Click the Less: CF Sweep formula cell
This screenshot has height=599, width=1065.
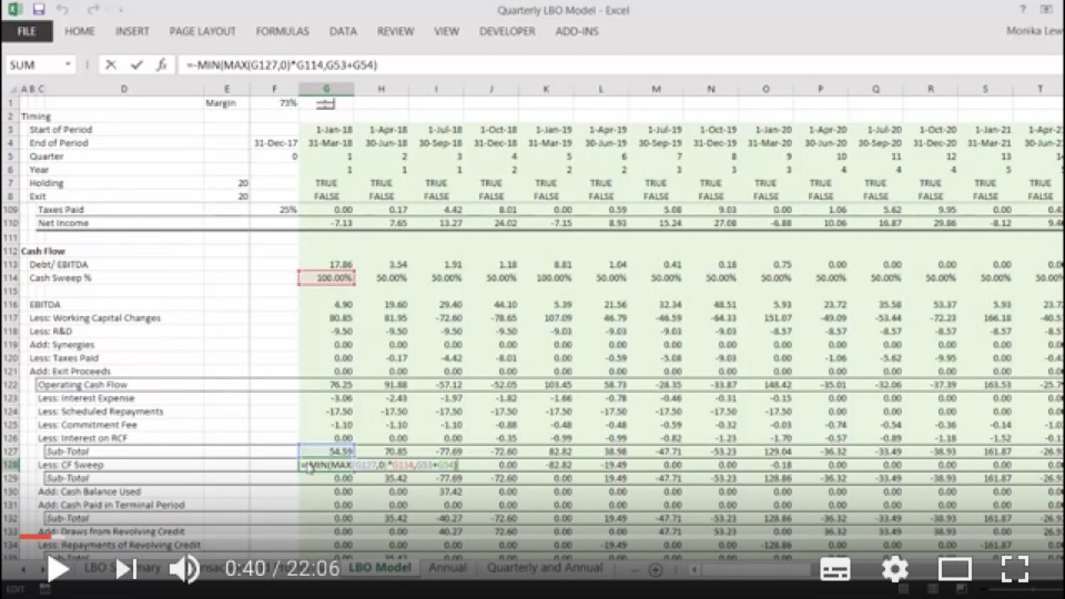378,465
